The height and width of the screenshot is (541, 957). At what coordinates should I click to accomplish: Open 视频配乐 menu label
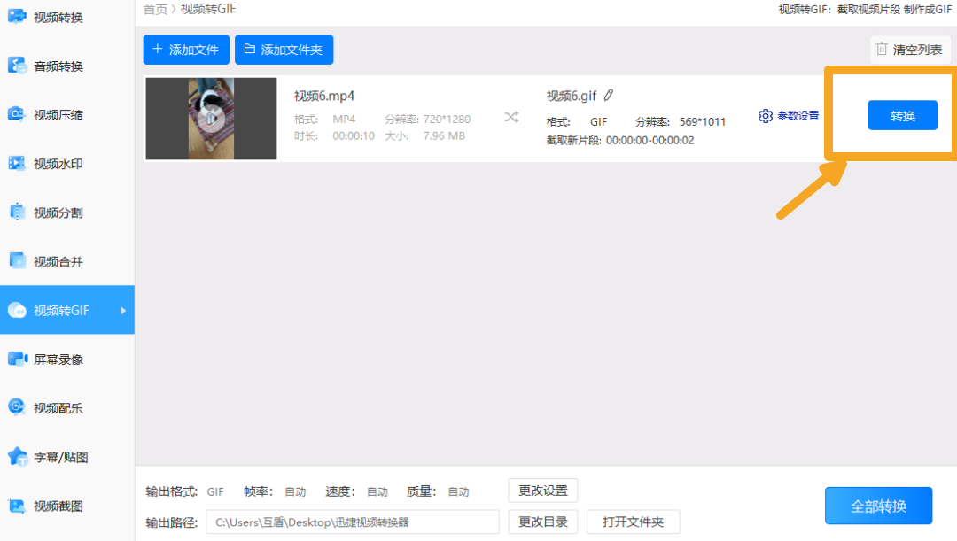(58, 408)
